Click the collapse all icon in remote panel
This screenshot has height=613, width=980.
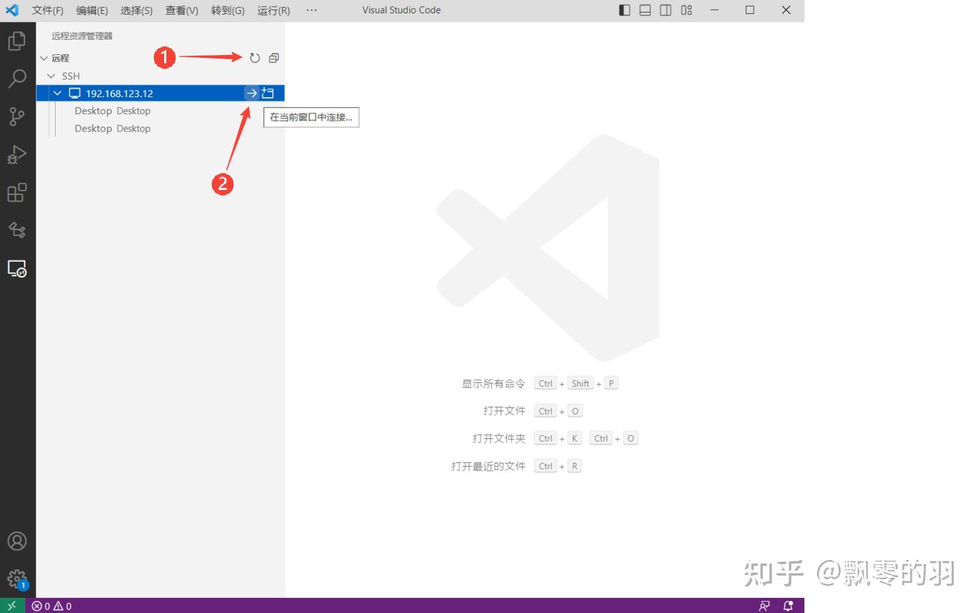pyautogui.click(x=274, y=58)
